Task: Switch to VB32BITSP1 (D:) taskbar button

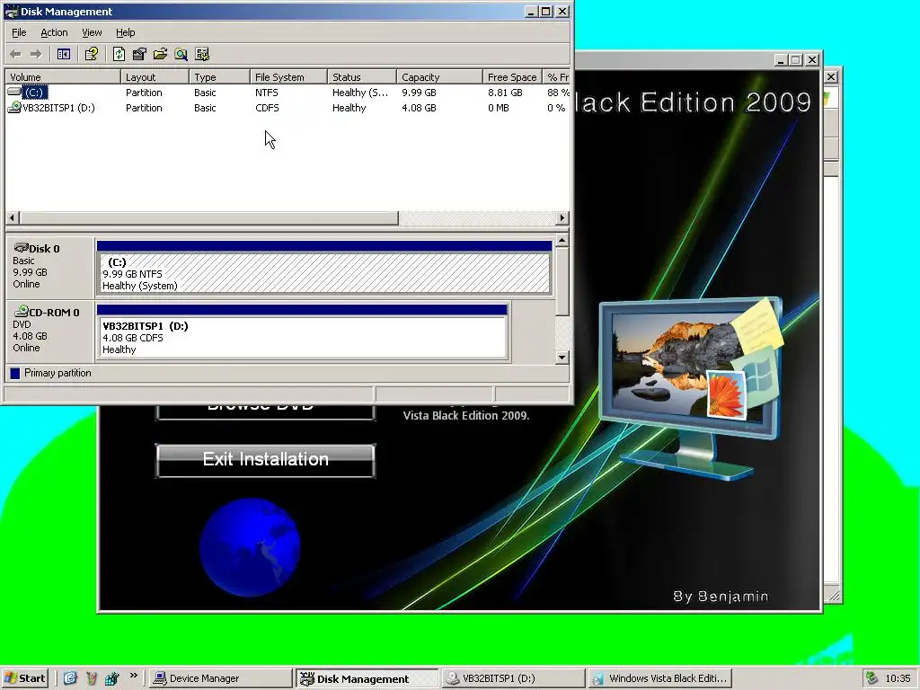Action: tap(513, 678)
